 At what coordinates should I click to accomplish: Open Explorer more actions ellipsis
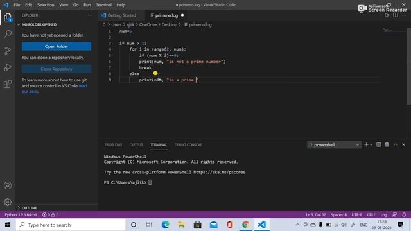pos(90,15)
